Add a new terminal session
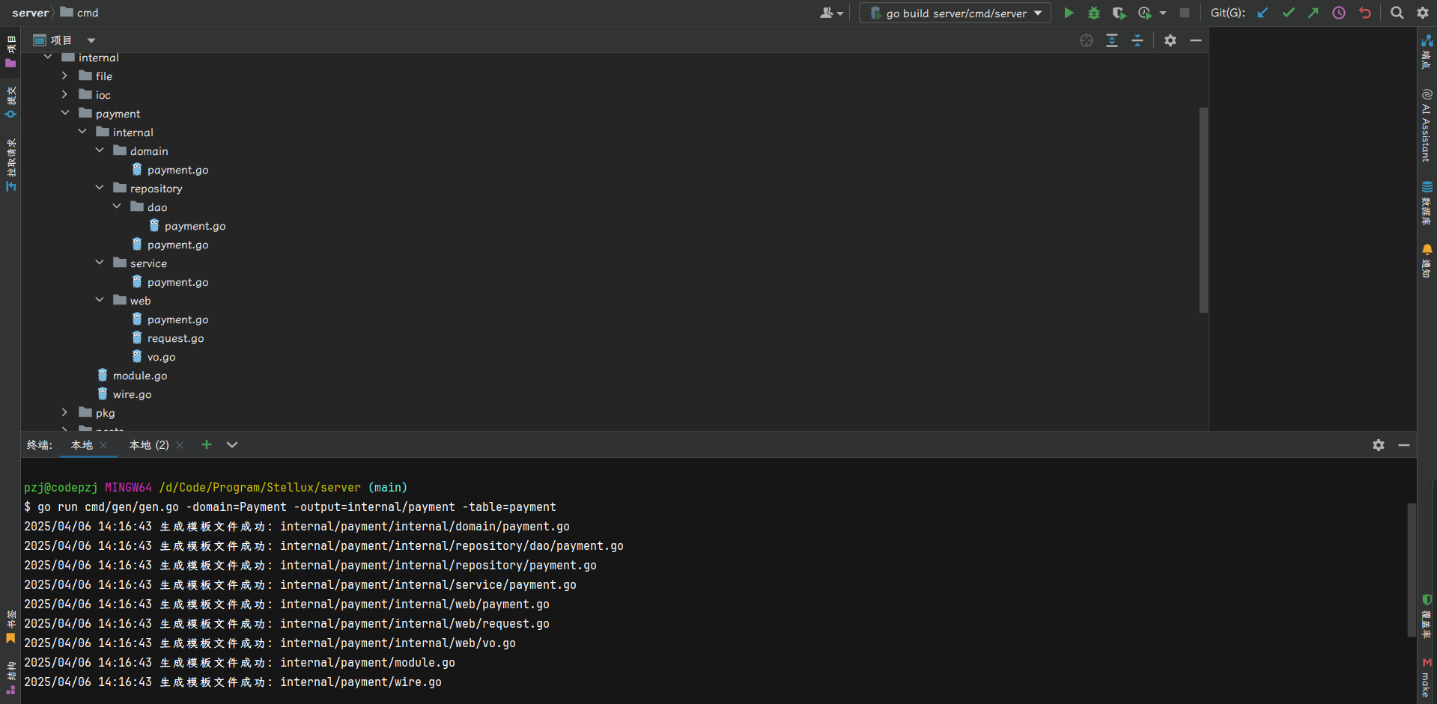1437x704 pixels. [207, 445]
